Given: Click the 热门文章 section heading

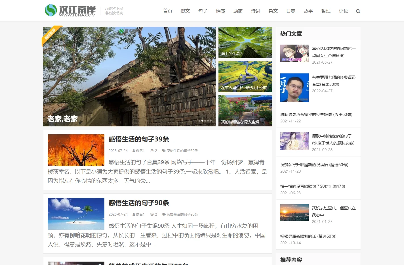Looking at the screenshot, I should click(291, 34).
